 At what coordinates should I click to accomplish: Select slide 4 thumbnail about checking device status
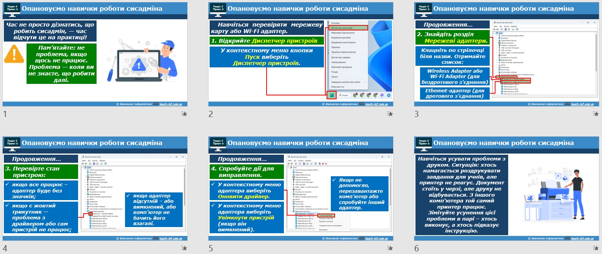coord(95,189)
